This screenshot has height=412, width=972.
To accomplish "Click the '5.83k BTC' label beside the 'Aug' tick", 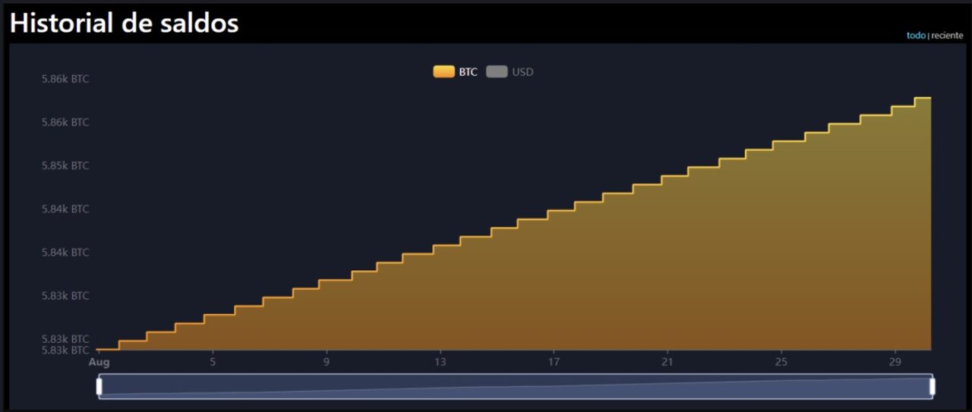I will point(65,350).
